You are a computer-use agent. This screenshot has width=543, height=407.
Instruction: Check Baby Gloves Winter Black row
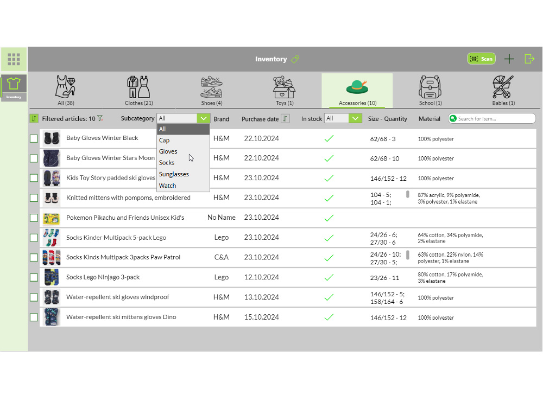click(x=34, y=139)
